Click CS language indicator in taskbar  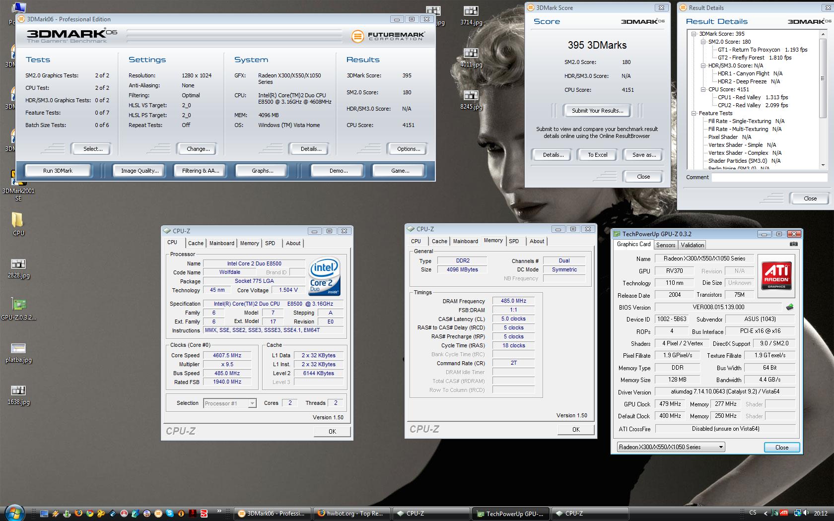pyautogui.click(x=753, y=513)
